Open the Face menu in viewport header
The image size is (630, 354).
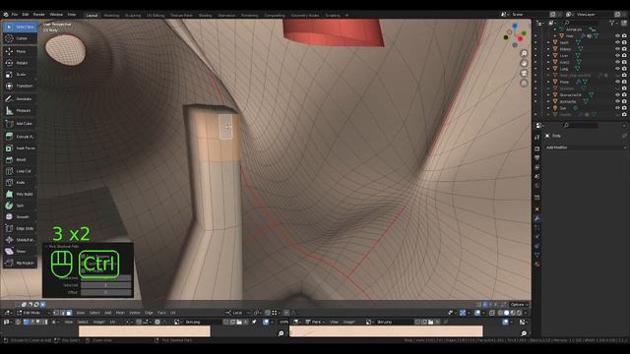[161, 313]
